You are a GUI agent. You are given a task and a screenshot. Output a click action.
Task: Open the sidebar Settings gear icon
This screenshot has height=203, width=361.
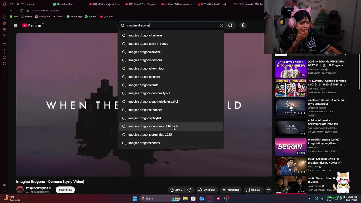click(5, 63)
